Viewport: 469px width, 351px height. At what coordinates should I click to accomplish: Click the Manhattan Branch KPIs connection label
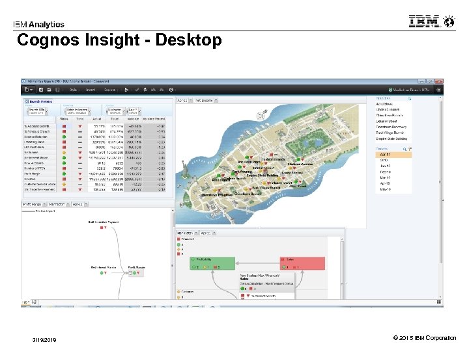point(409,90)
